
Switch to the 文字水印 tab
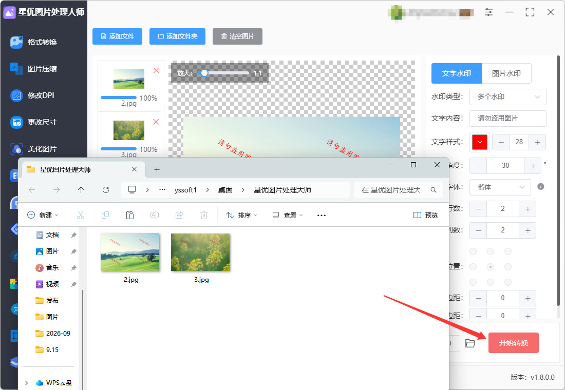(x=457, y=73)
